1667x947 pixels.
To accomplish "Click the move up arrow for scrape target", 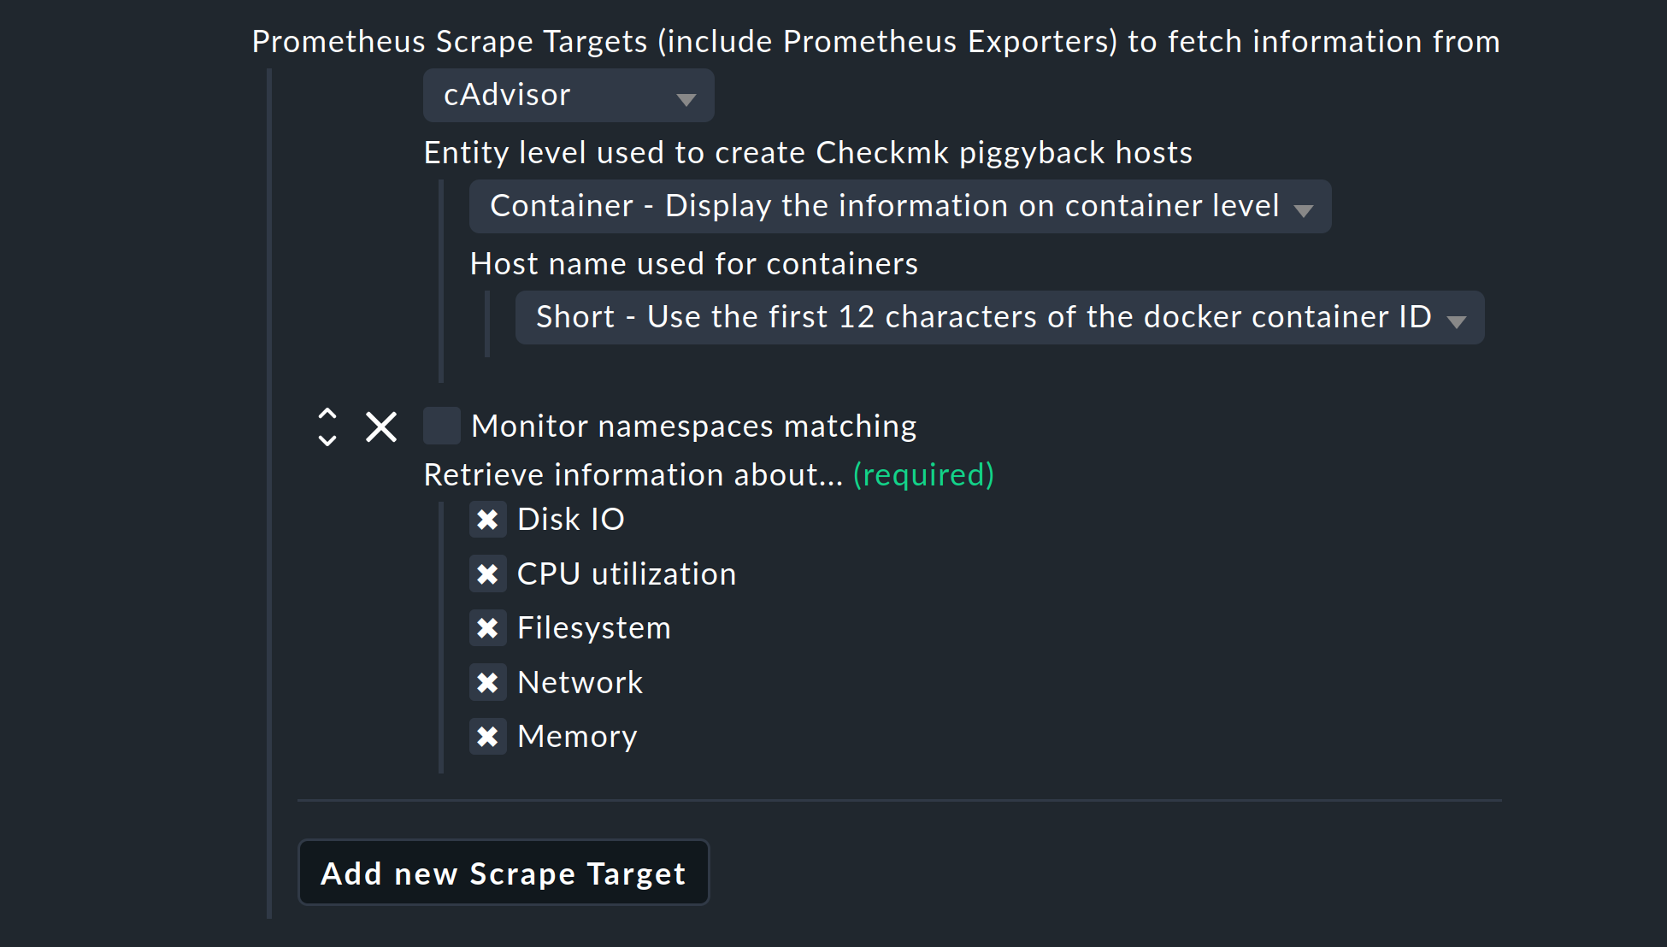I will coord(327,414).
